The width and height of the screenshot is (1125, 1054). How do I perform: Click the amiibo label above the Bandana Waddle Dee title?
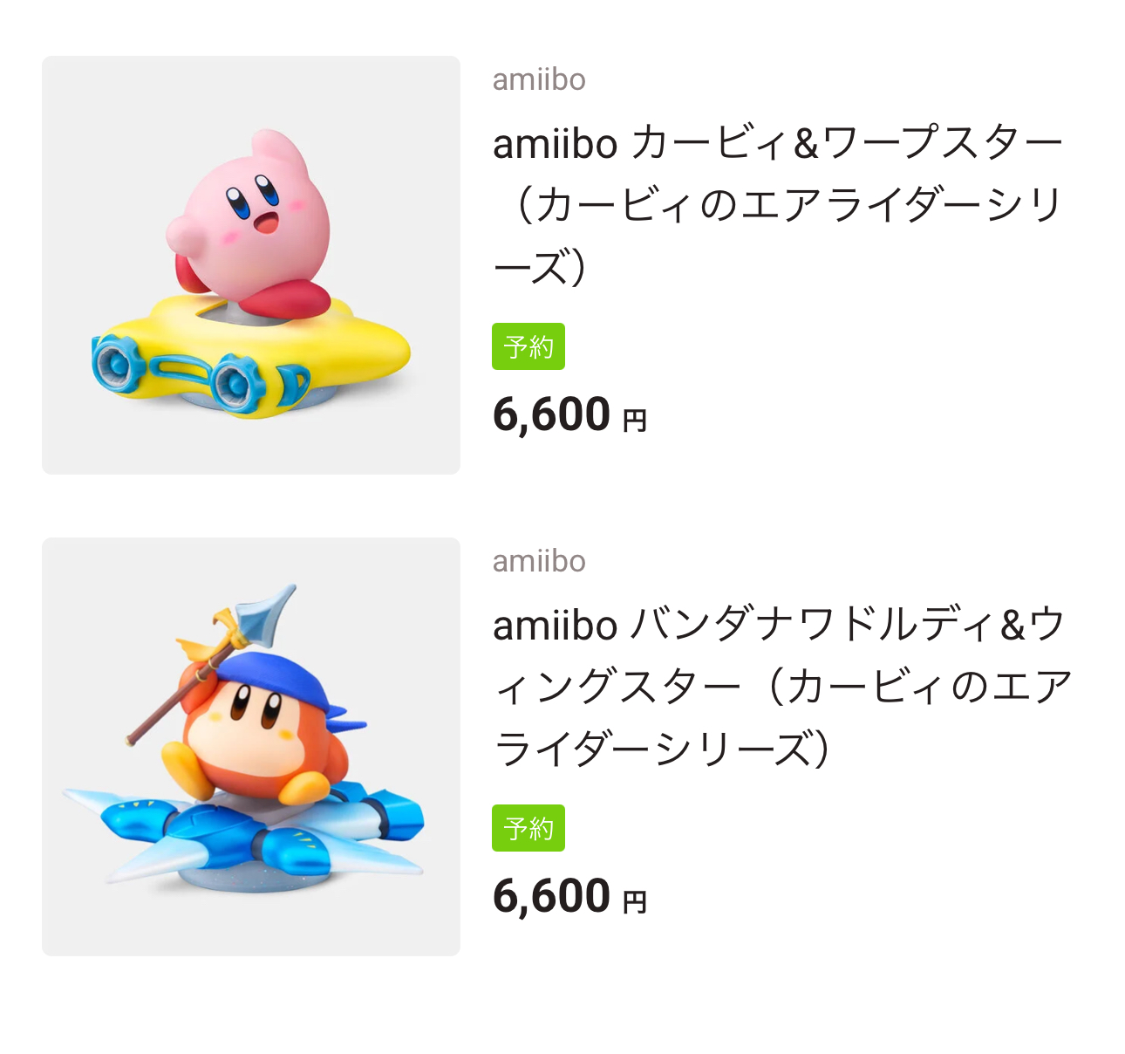click(x=539, y=561)
